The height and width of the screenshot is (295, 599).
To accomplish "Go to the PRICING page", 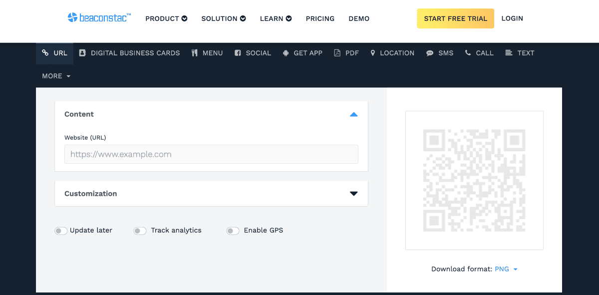I will [320, 18].
